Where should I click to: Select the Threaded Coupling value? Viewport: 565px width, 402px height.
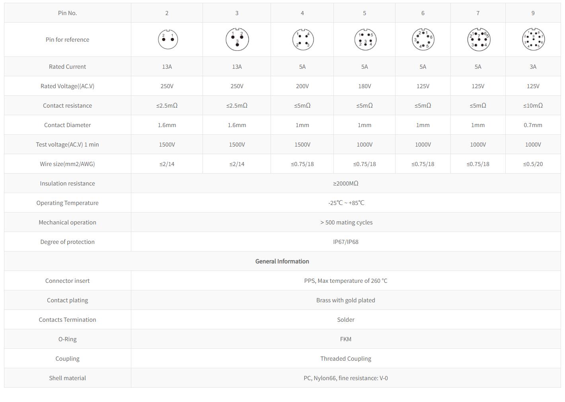345,358
